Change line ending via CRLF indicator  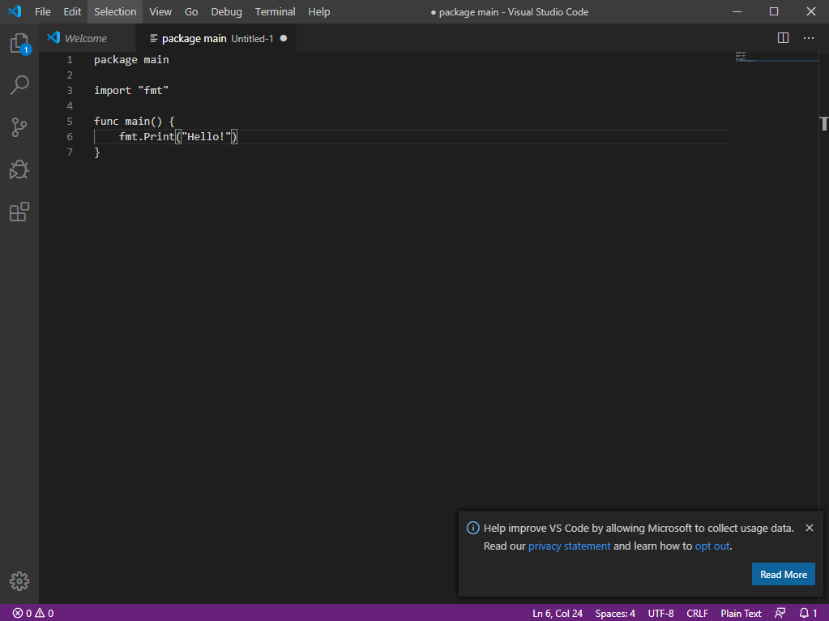[697, 613]
